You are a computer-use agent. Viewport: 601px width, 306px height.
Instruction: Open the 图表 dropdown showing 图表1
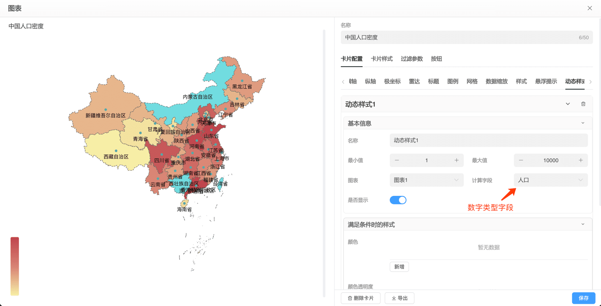427,180
